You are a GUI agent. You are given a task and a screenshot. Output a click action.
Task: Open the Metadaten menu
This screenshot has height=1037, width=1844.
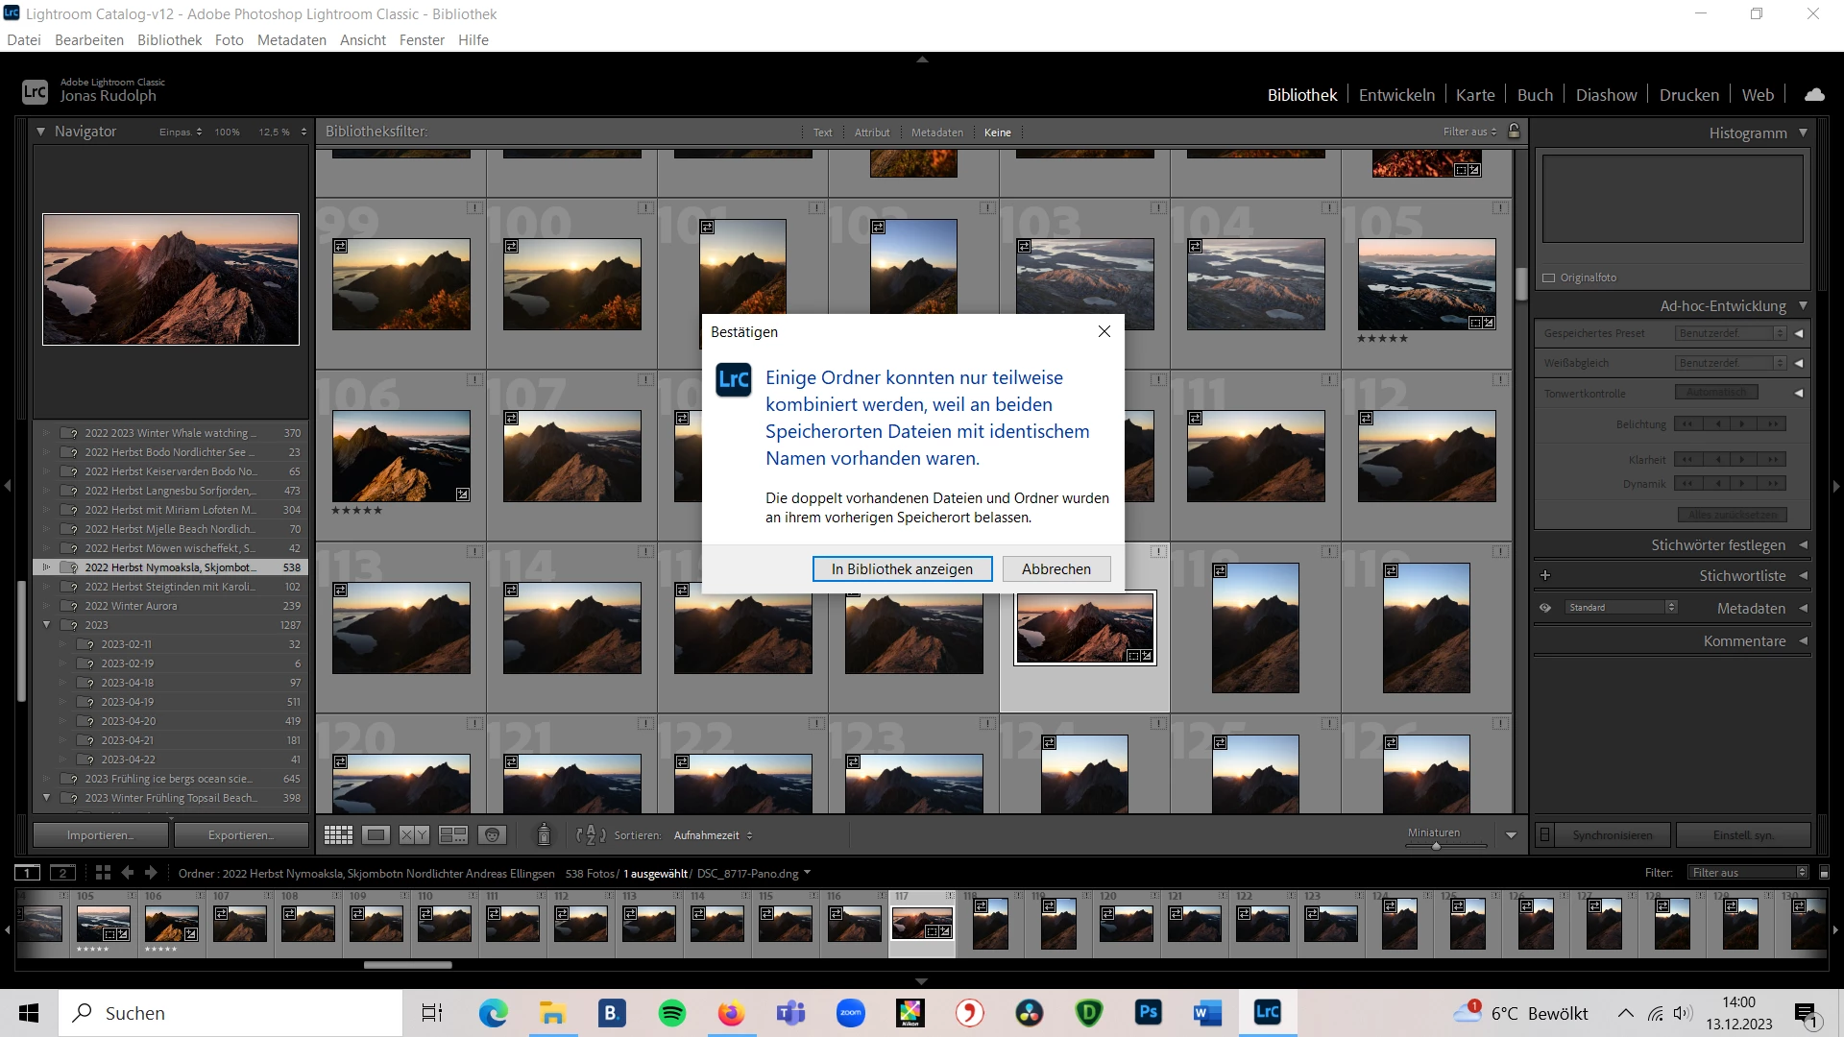(291, 40)
